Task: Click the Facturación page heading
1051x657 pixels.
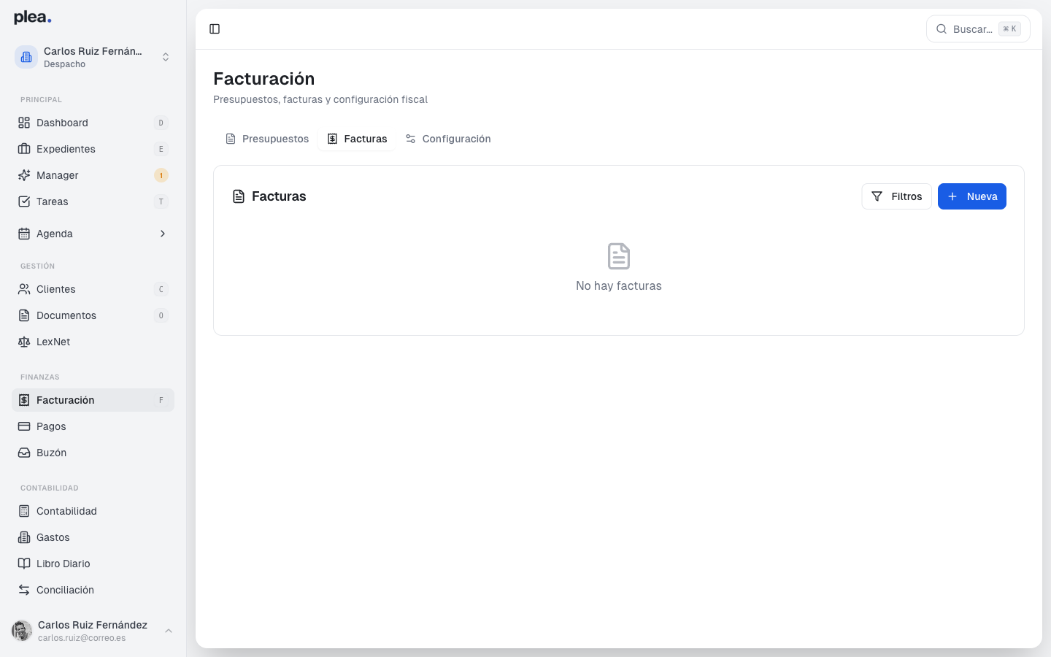Action: point(264,79)
